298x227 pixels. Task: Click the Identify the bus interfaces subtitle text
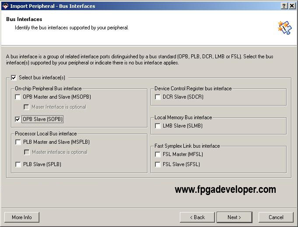[72, 28]
